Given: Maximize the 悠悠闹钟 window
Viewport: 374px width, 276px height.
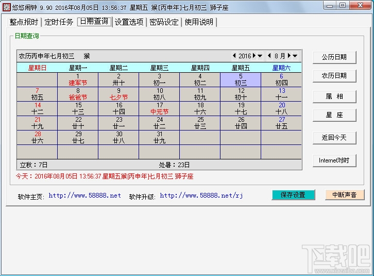Looking at the screenshot, I should click(x=343, y=6).
